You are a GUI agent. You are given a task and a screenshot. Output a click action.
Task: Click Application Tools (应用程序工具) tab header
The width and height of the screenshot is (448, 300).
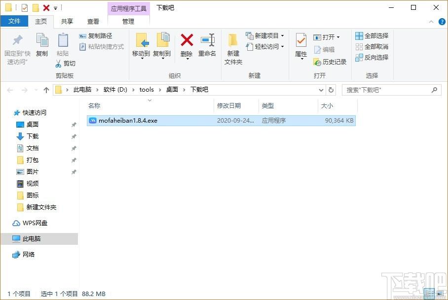click(x=128, y=8)
